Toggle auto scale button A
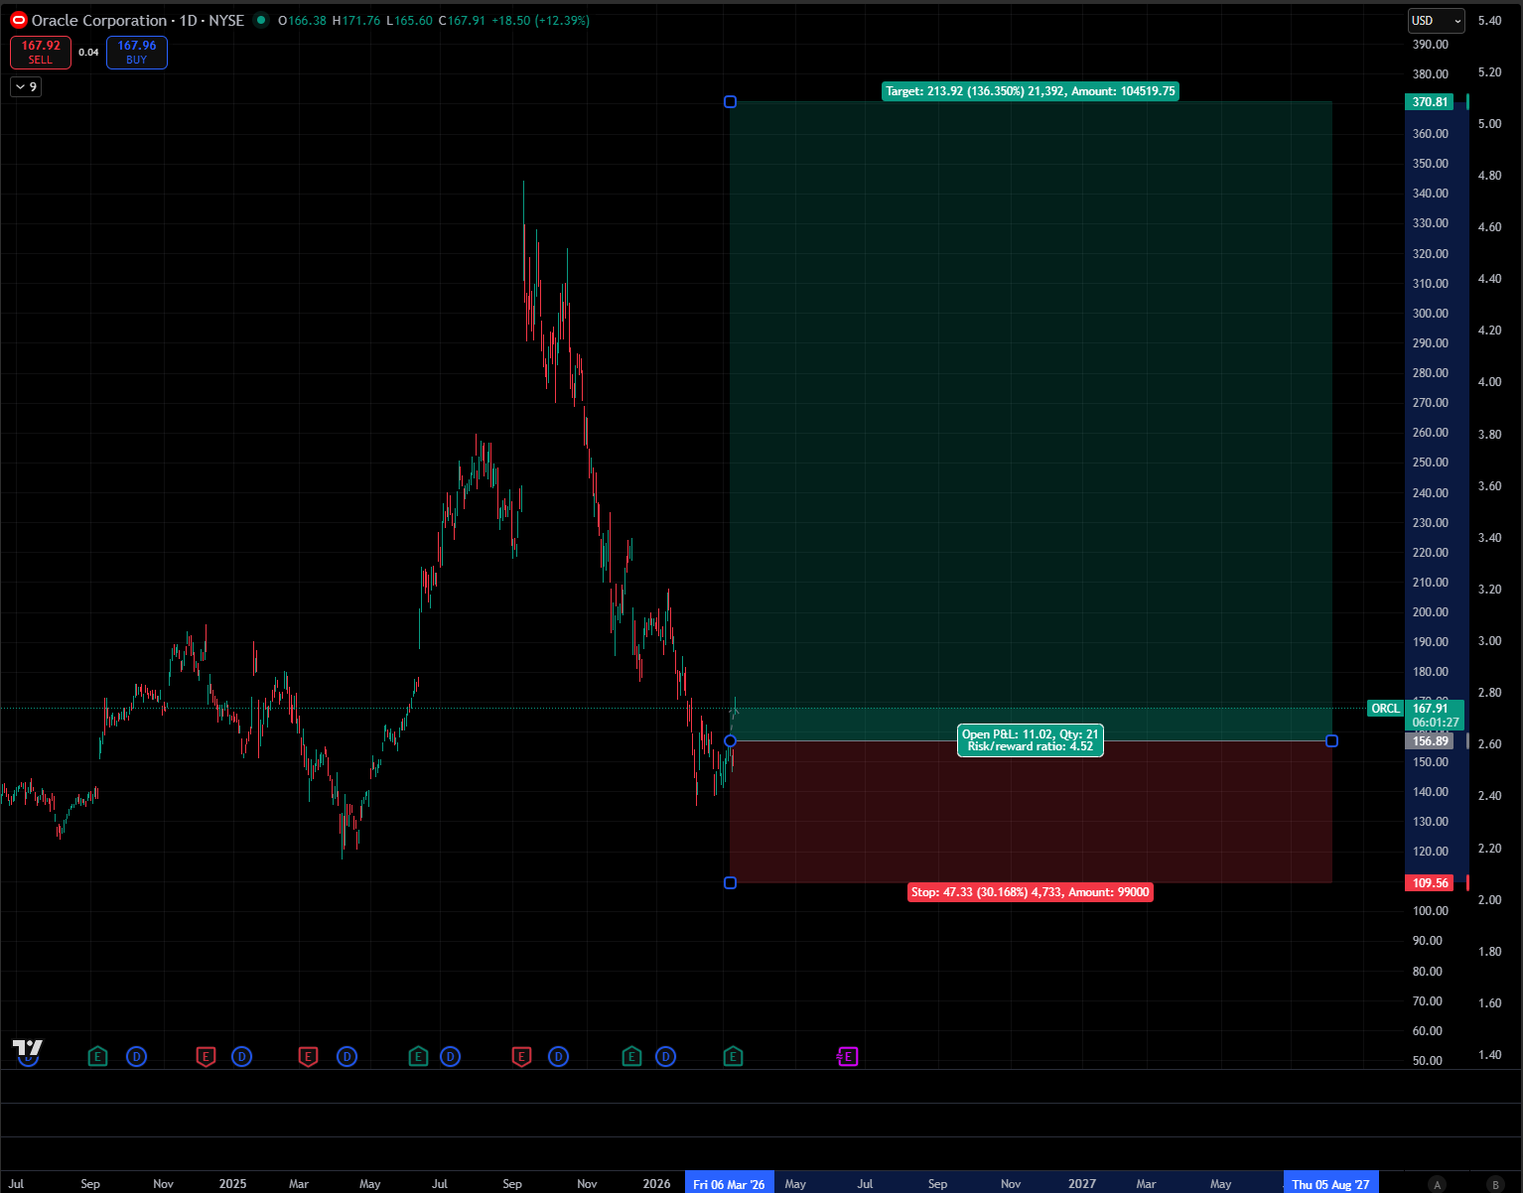The width and height of the screenshot is (1523, 1193). pos(1437,1184)
